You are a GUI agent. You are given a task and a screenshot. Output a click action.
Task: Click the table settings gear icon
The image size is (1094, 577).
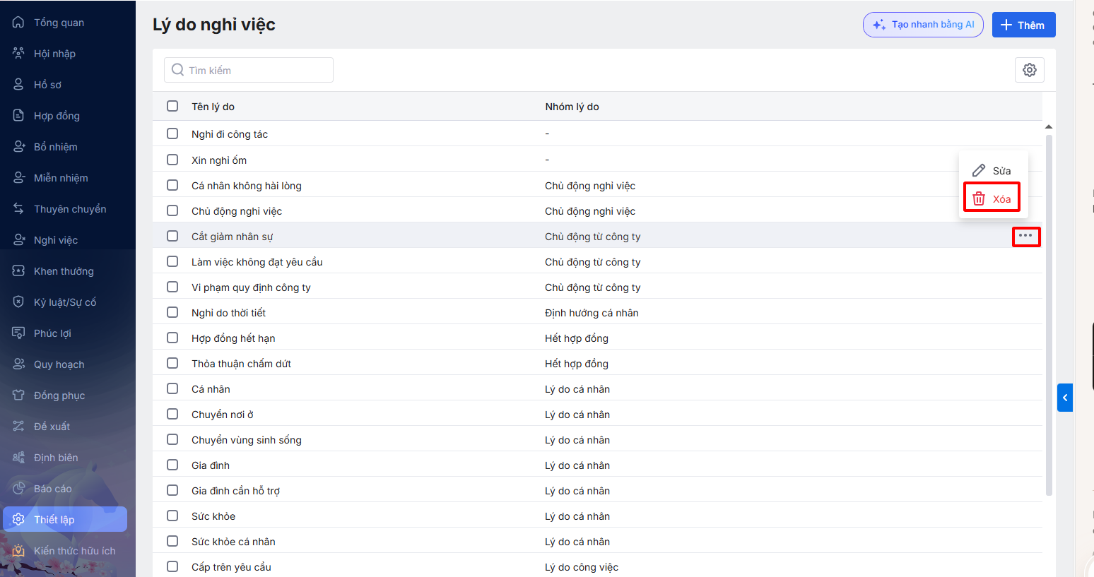1030,70
